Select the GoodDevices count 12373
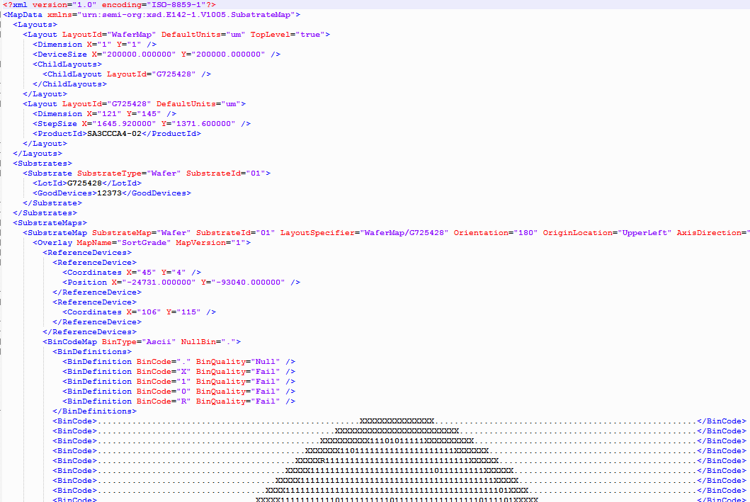The image size is (750, 502). tap(109, 193)
